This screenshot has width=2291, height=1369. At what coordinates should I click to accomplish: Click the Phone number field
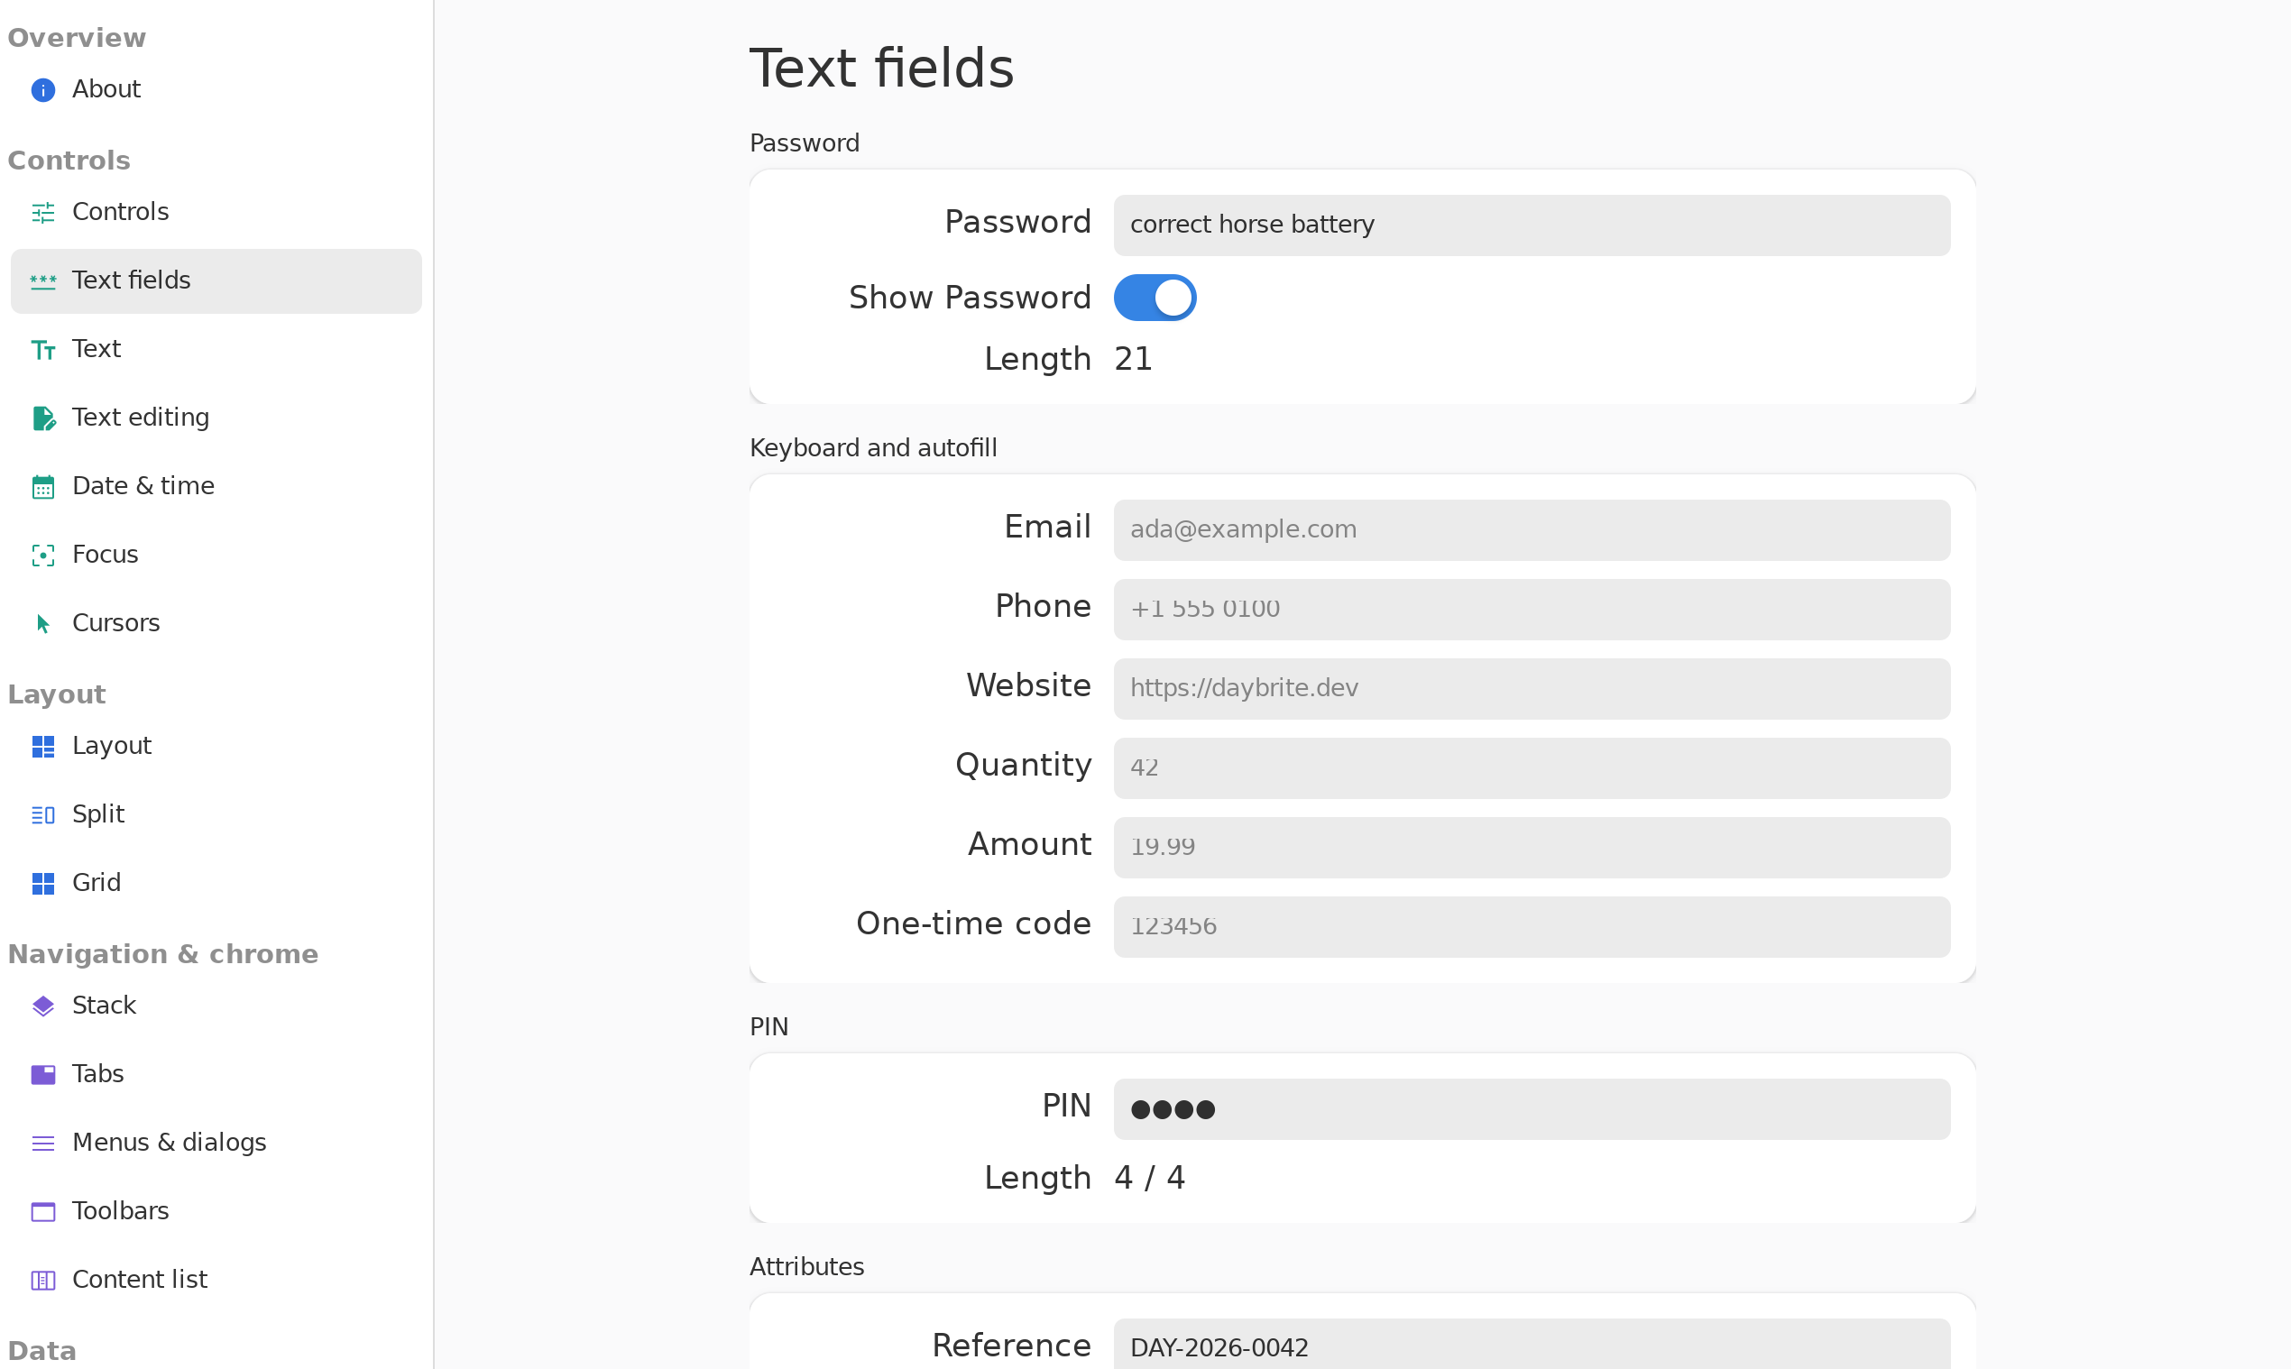pyautogui.click(x=1532, y=609)
